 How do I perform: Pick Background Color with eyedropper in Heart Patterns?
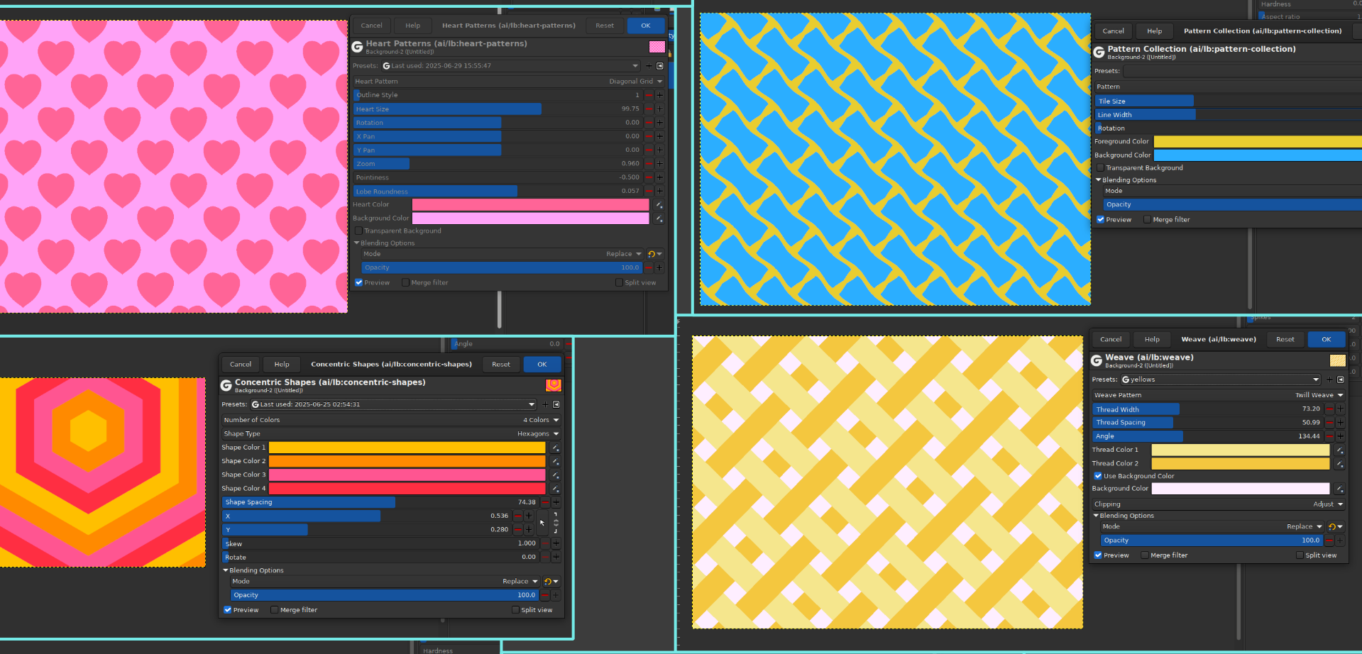coord(659,218)
